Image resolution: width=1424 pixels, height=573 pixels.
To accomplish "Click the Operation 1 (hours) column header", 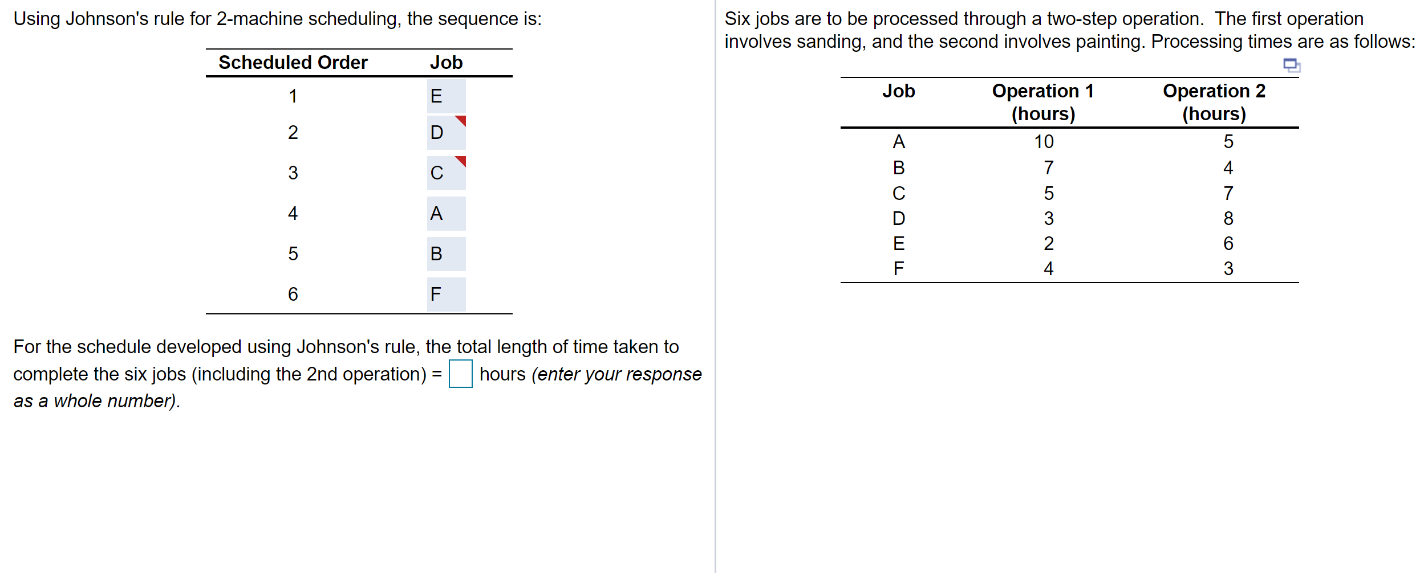I will point(1043,103).
